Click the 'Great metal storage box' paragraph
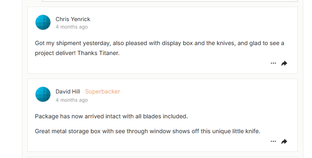This screenshot has width=312, height=158. (148, 131)
